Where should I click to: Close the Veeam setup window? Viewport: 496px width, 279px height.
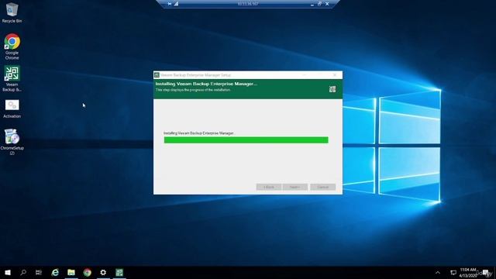click(335, 75)
